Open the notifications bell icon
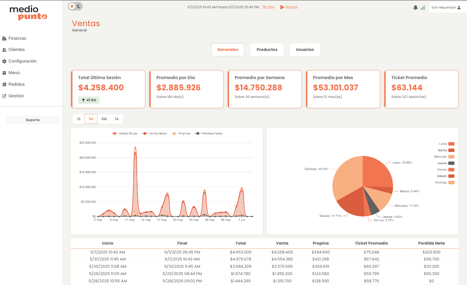 tap(415, 7)
